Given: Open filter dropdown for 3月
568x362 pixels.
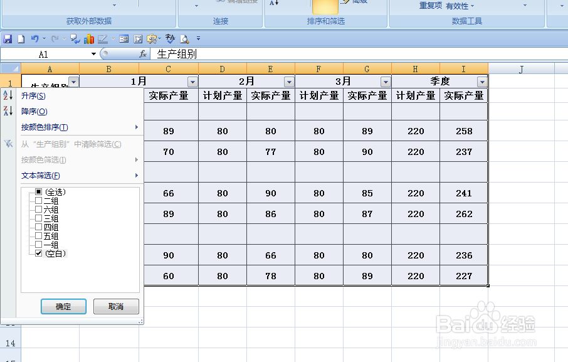Looking at the screenshot, I should click(x=386, y=82).
